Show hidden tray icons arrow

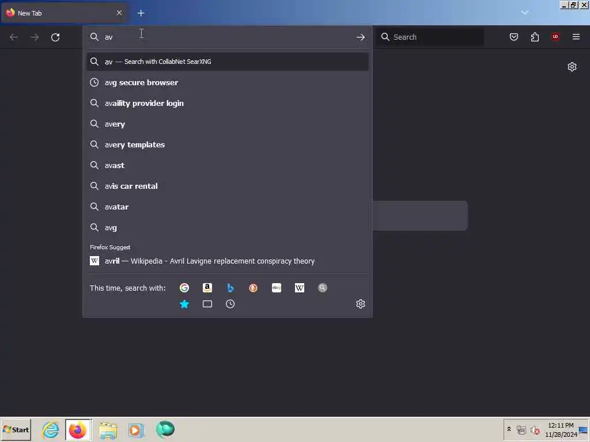509,429
